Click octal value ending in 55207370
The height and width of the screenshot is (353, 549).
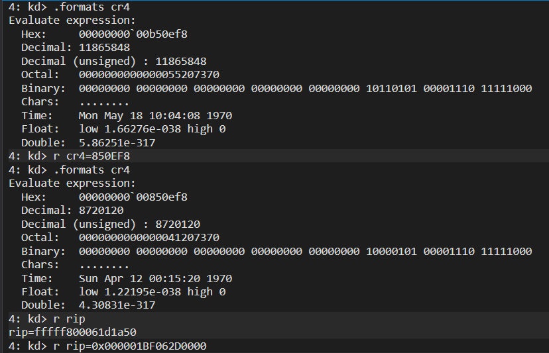(149, 75)
